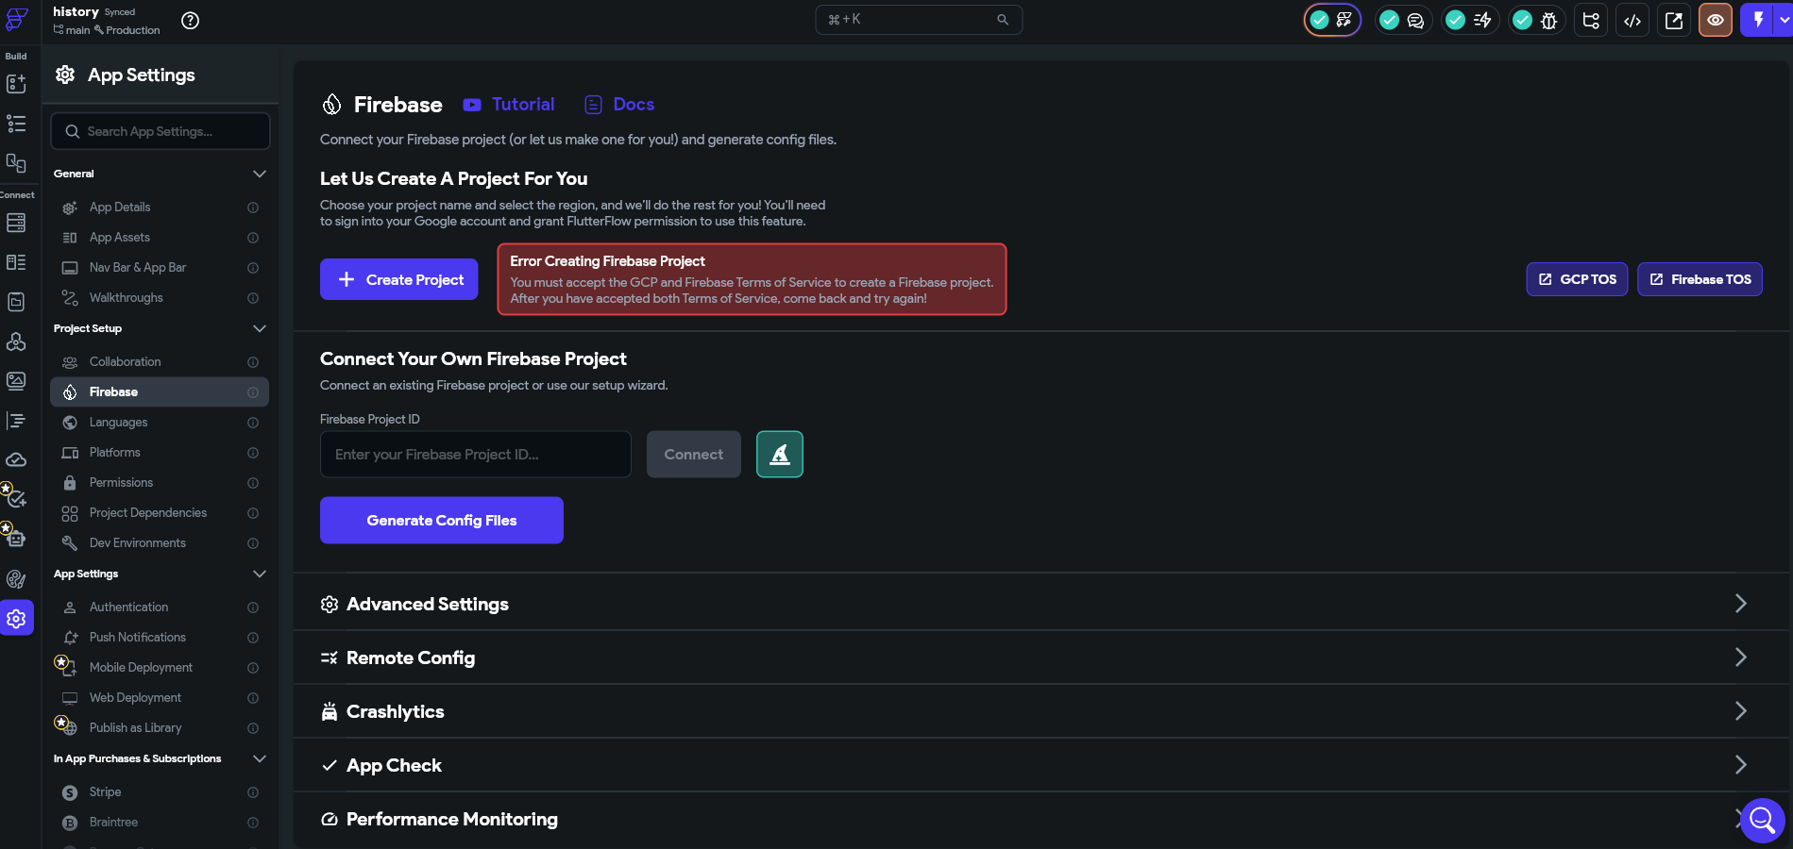Open the chat search bubble icon
Image resolution: width=1793 pixels, height=849 pixels.
1762,821
